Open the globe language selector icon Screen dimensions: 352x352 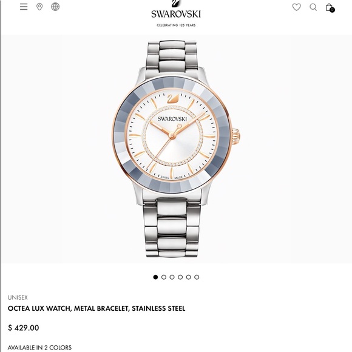(x=55, y=7)
